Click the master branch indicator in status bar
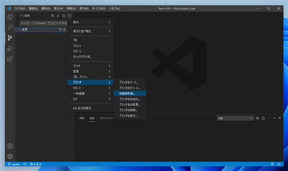Screen dimensions: 288x171 (14, 164)
